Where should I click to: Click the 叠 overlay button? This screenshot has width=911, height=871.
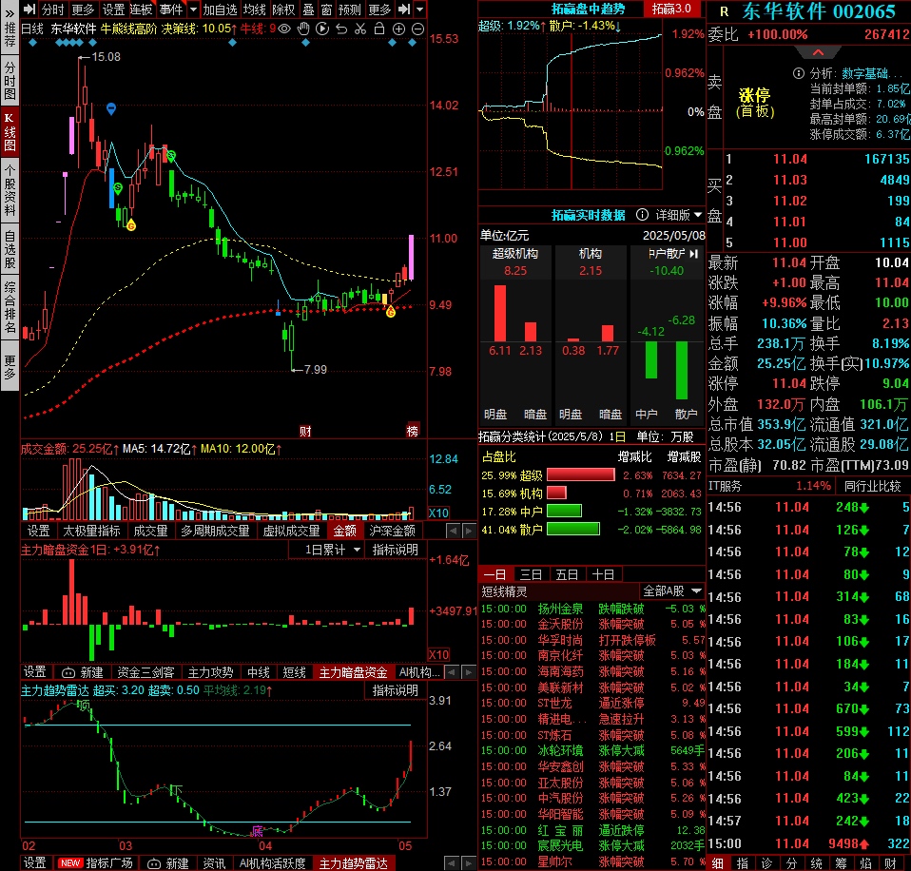tap(308, 10)
